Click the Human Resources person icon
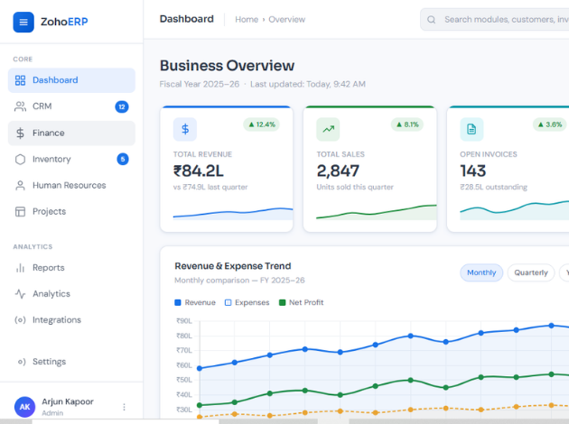Viewport: 569px width, 424px height. pos(20,186)
